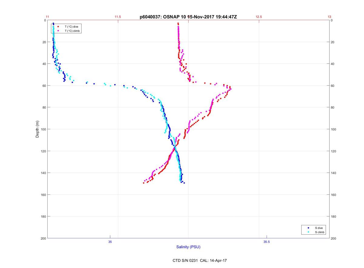The height and width of the screenshot is (268, 364).
Task: Click the 120 depth tick on left axis
Action: coord(43,151)
